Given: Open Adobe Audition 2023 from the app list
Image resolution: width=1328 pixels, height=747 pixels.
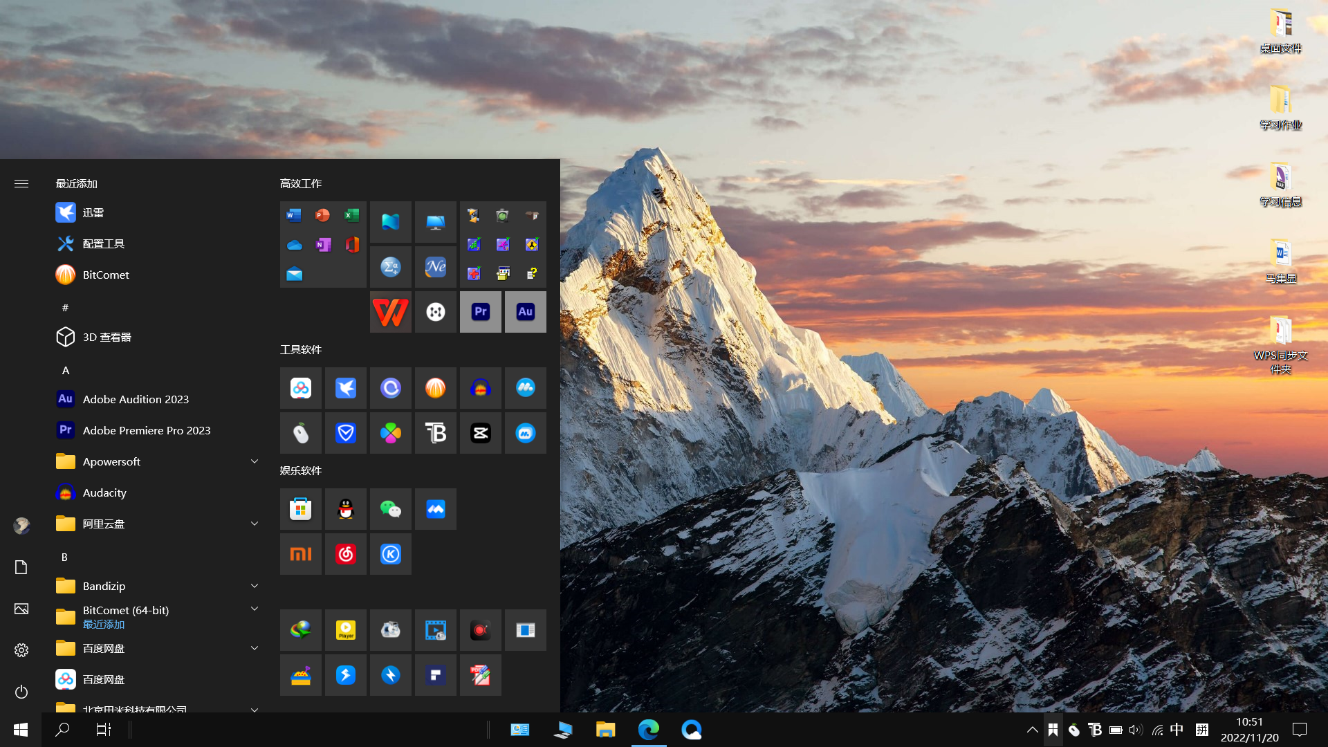Looking at the screenshot, I should [136, 399].
